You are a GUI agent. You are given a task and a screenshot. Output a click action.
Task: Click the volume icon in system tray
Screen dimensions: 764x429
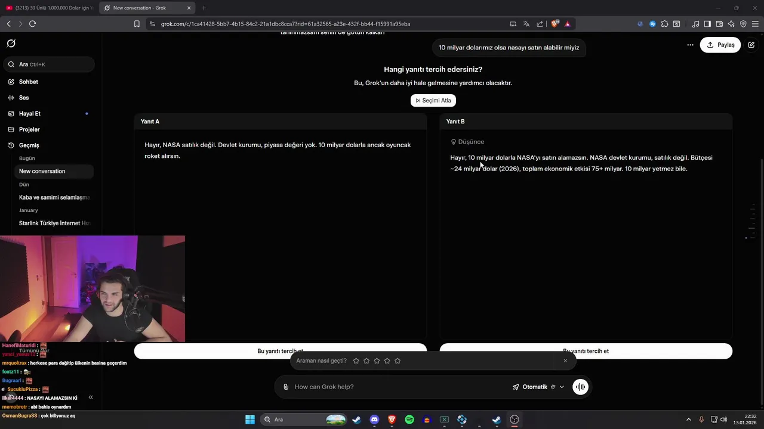(x=724, y=419)
